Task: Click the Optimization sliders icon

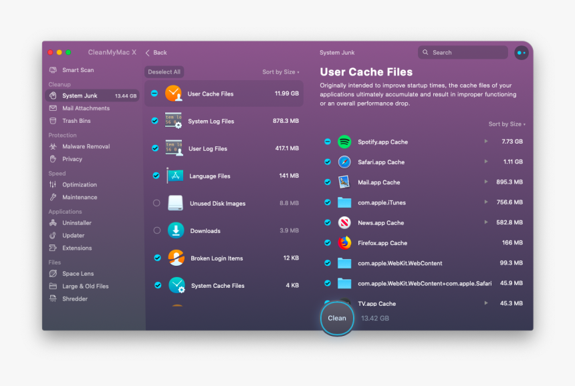Action: (x=53, y=184)
